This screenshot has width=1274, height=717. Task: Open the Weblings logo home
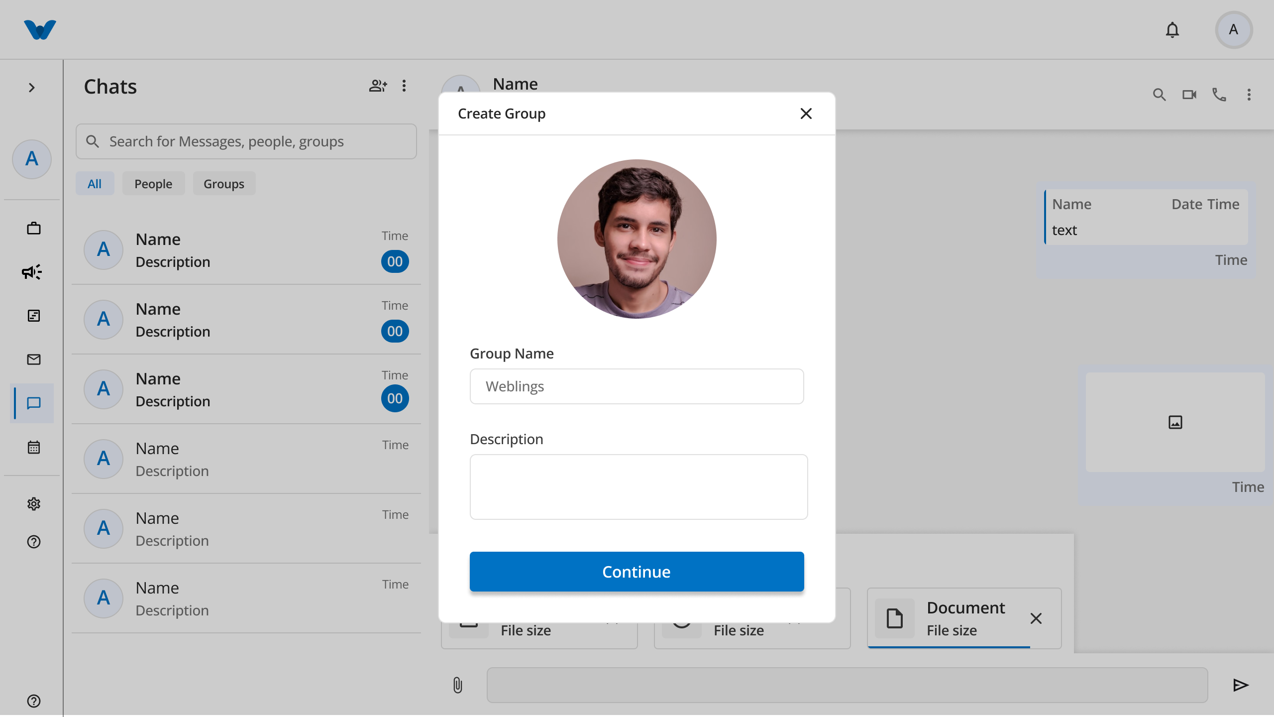[x=40, y=30]
